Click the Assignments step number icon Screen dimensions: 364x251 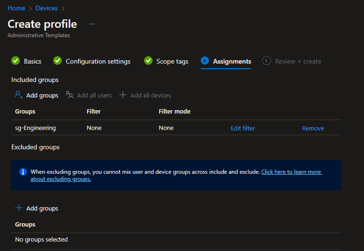click(x=205, y=61)
